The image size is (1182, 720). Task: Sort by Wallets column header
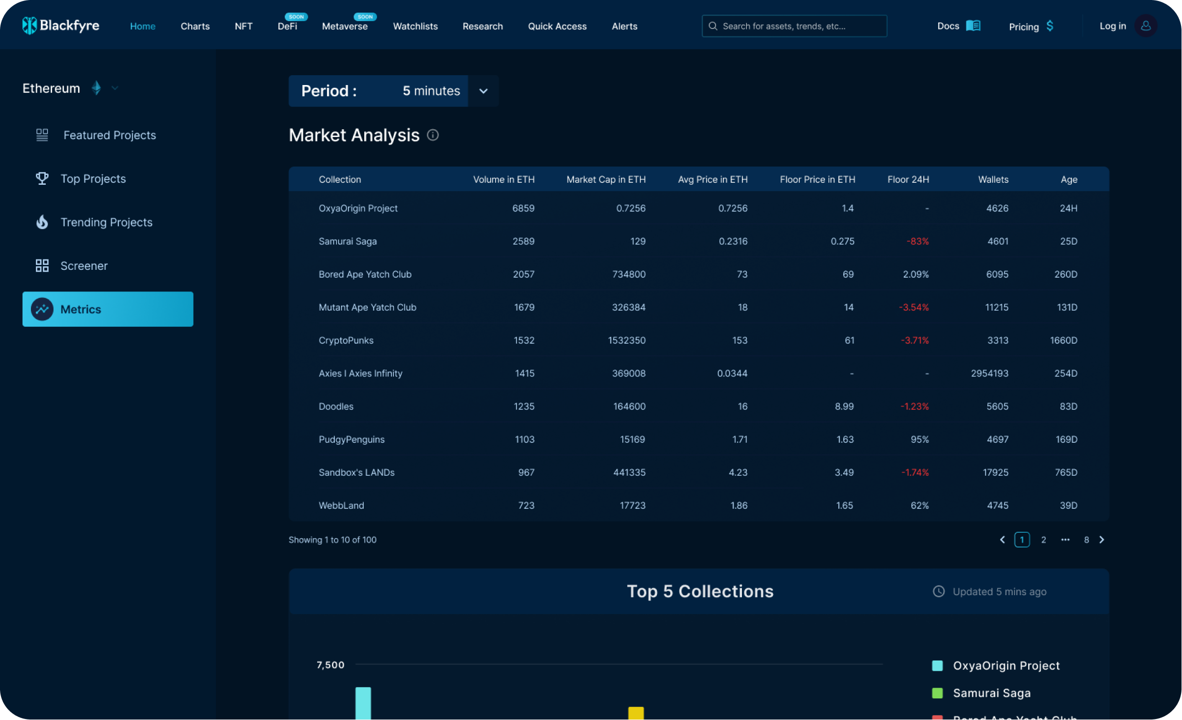tap(993, 179)
